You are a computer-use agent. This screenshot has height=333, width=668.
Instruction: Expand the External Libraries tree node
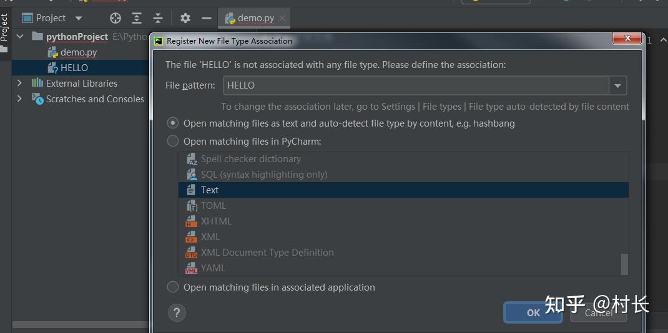coord(19,83)
